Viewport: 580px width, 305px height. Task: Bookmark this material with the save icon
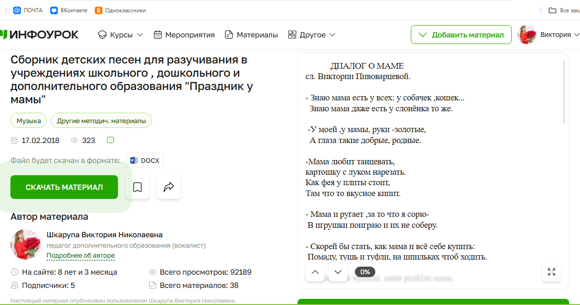[137, 188]
